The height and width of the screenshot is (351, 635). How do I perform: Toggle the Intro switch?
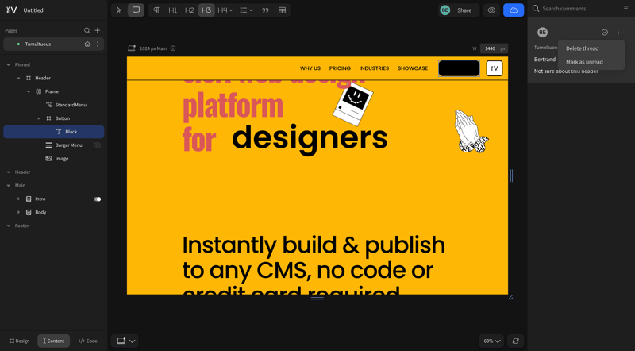pos(97,199)
